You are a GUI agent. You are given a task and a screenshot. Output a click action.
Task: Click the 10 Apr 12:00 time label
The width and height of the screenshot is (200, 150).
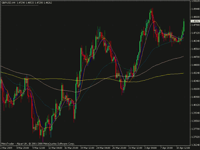click(x=183, y=148)
